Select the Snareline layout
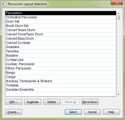The height and width of the screenshot is (120, 125). (61, 47)
